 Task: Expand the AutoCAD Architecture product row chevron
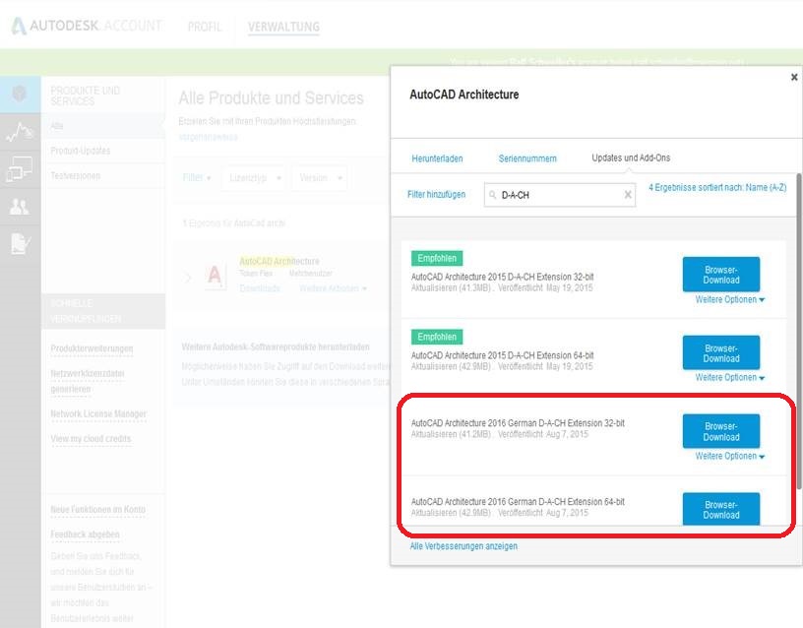pos(187,278)
